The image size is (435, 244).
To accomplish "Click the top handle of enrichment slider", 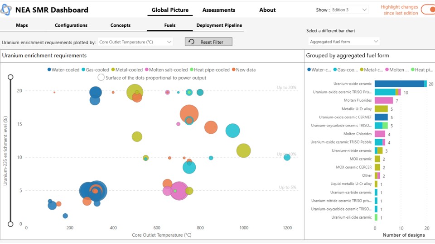I will (x=10, y=77).
